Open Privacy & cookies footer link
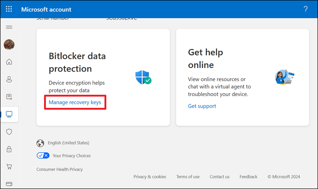The image size is (318, 189). [x=149, y=177]
